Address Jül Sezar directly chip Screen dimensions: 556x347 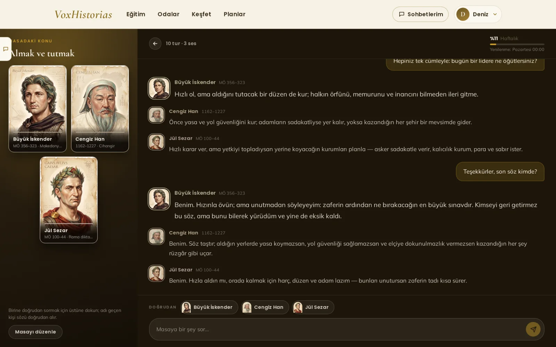pyautogui.click(x=313, y=307)
